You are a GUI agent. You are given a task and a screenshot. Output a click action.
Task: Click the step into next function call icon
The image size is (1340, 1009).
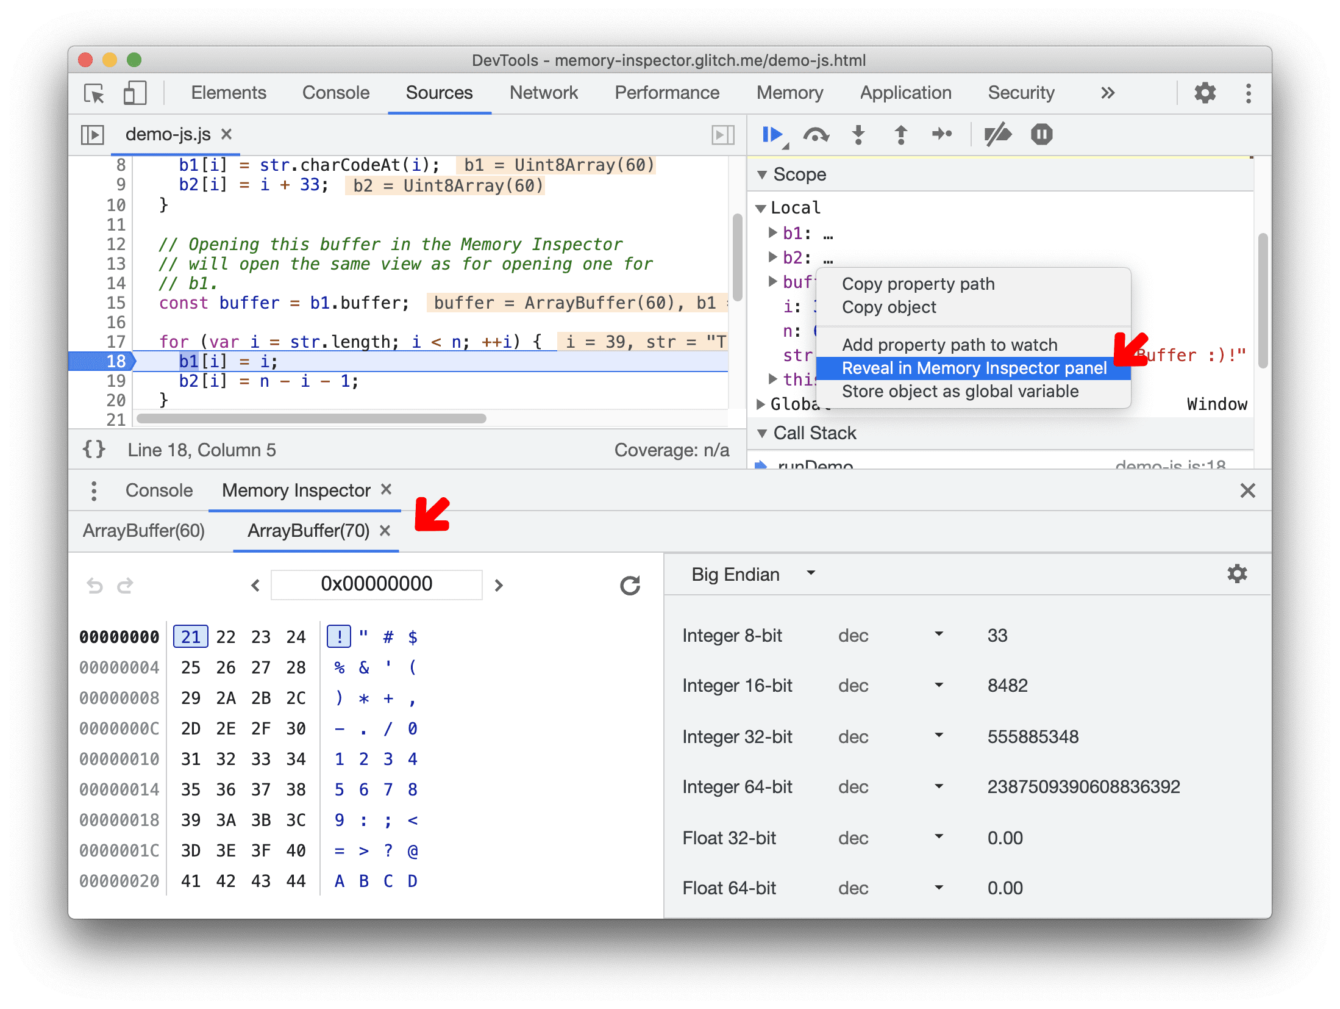click(857, 137)
